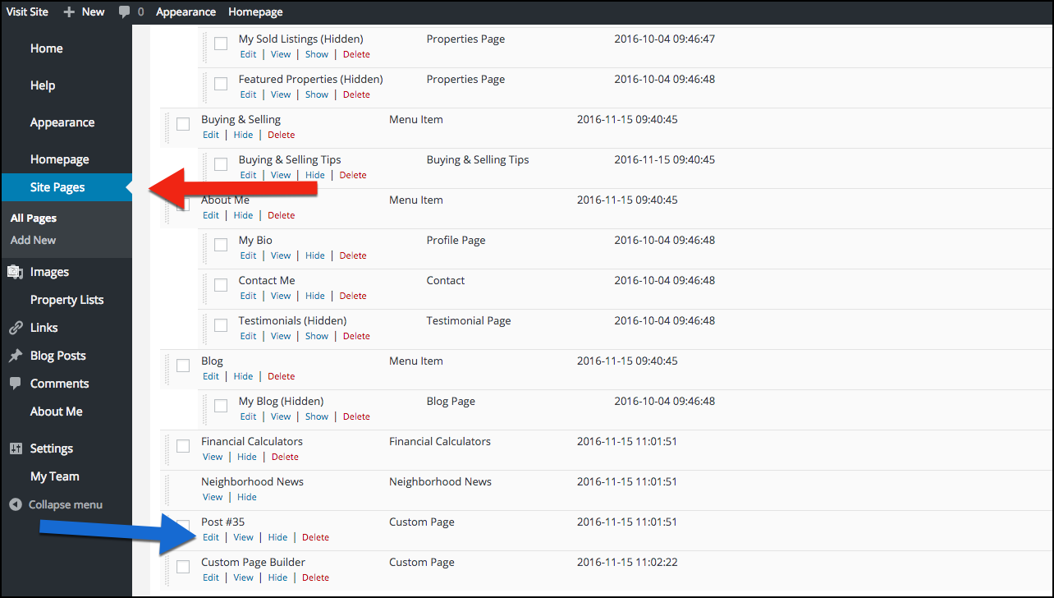Click the plus icon beside New

(69, 11)
